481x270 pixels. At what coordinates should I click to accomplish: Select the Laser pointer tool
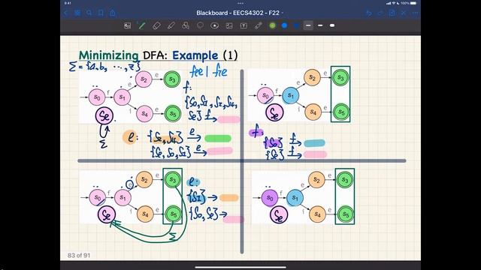[x=259, y=25]
